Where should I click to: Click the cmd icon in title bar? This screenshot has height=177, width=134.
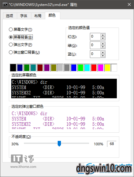(x=5, y=5)
